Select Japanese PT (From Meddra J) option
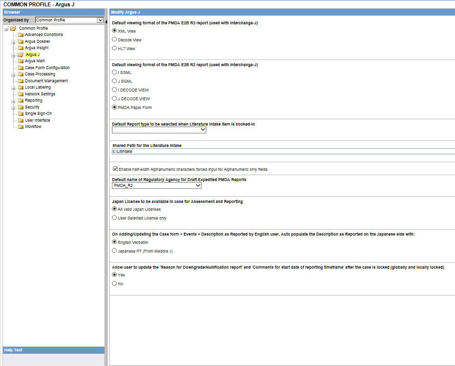 click(x=114, y=251)
